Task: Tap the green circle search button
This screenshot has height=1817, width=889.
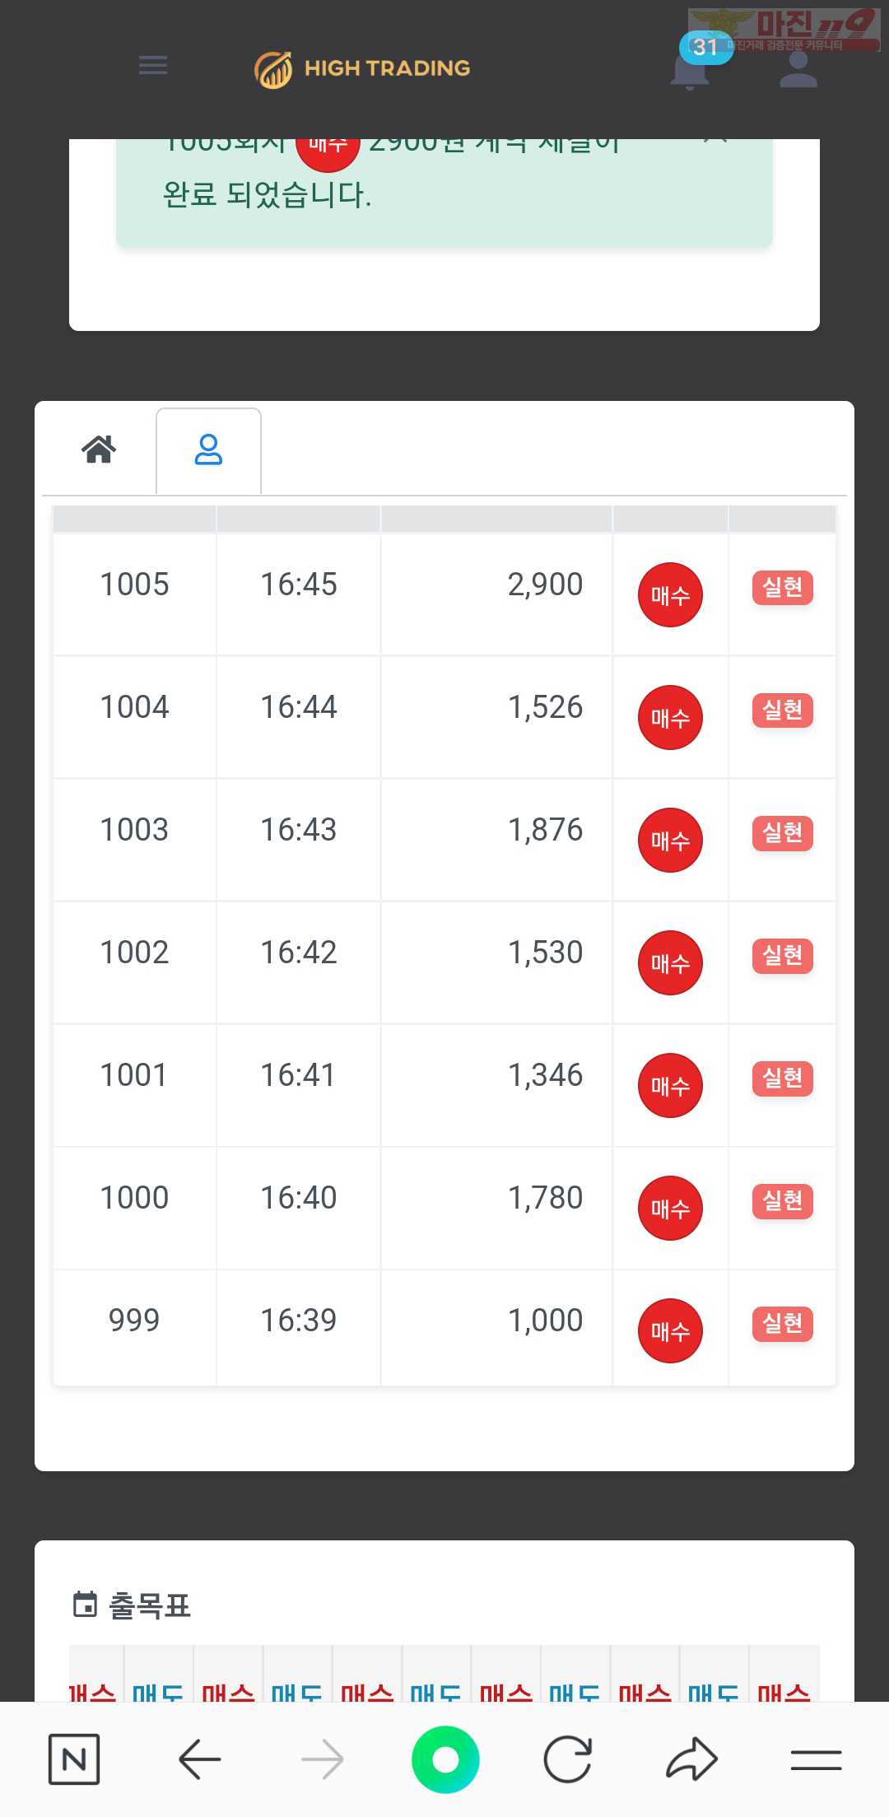Action: pyautogui.click(x=445, y=1759)
